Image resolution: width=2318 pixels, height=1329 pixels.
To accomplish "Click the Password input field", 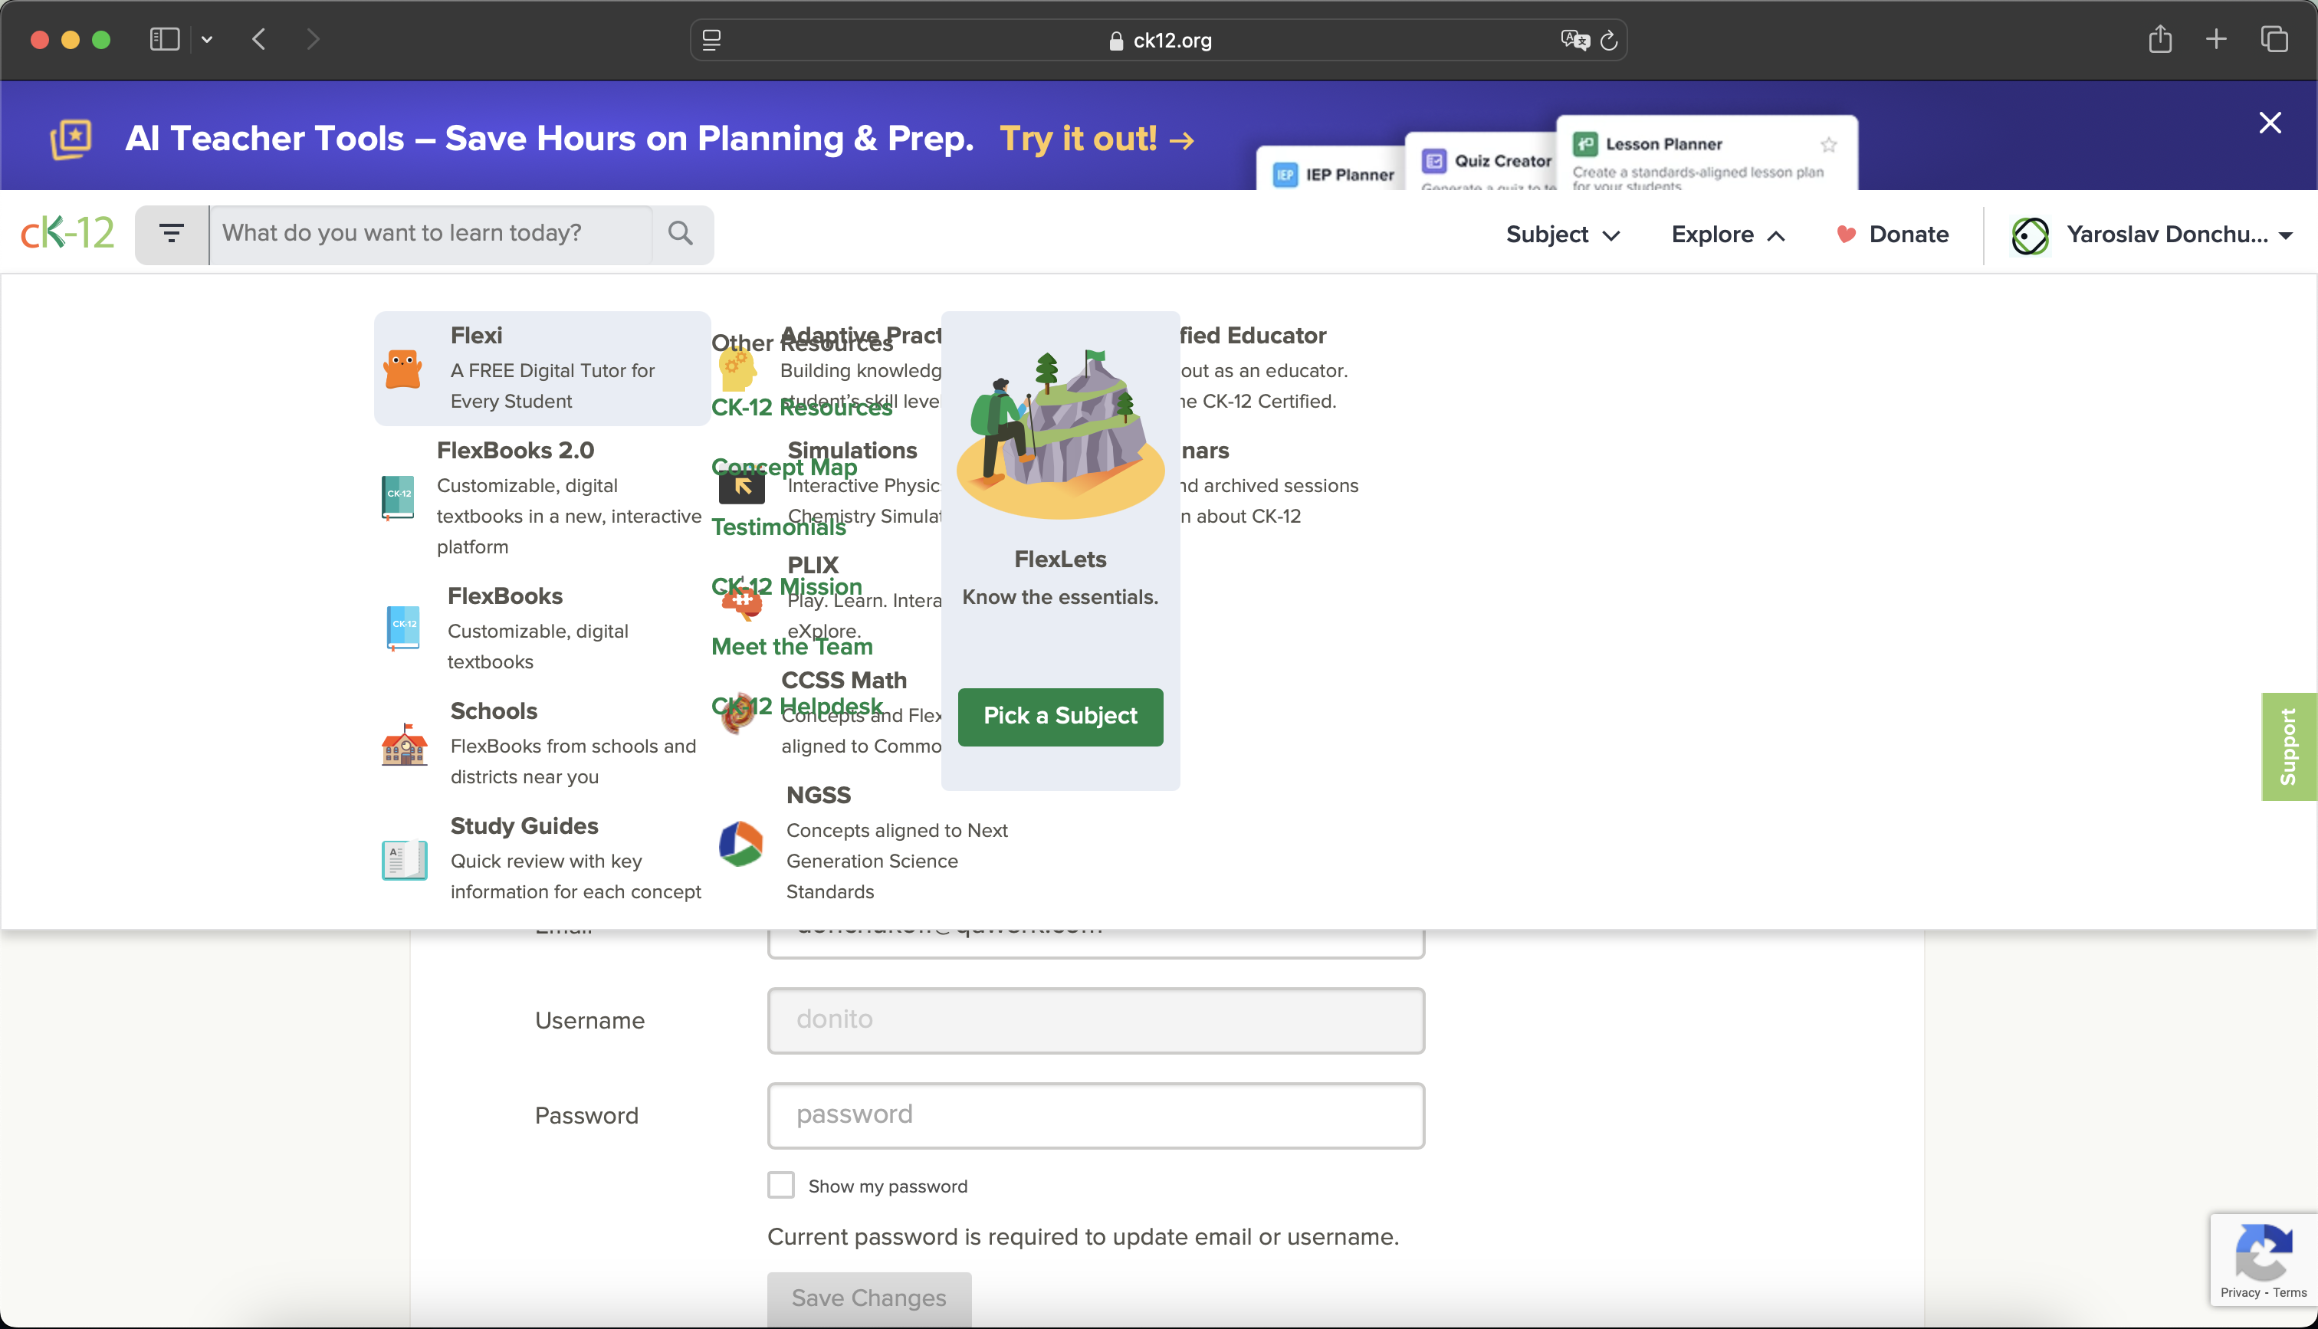I will (1096, 1114).
